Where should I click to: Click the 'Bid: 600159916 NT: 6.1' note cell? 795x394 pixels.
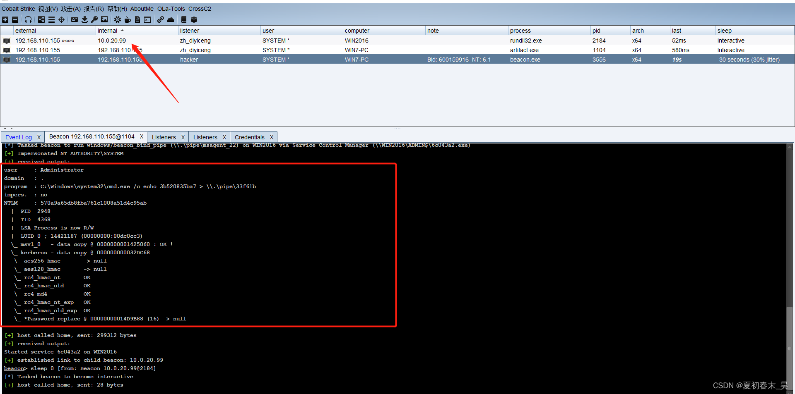click(x=459, y=60)
